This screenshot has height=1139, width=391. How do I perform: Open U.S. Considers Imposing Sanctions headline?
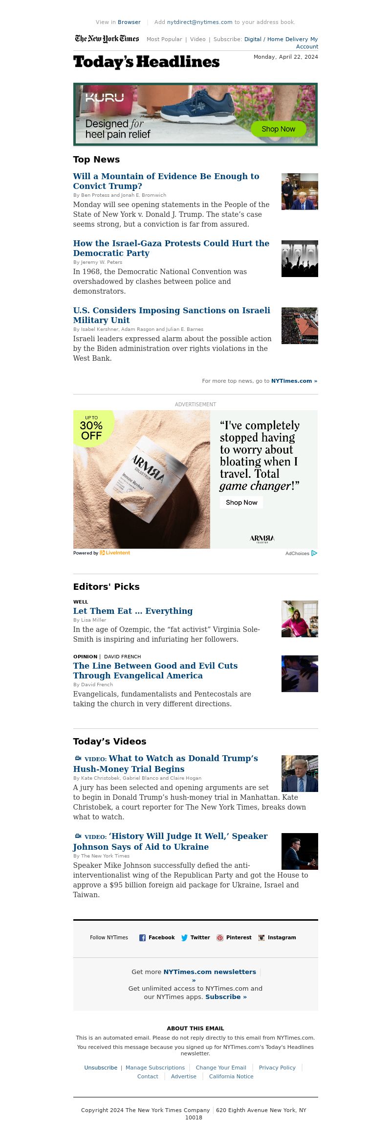172,315
